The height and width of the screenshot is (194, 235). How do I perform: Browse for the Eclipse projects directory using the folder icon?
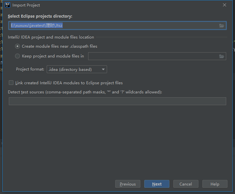pyautogui.click(x=222, y=25)
